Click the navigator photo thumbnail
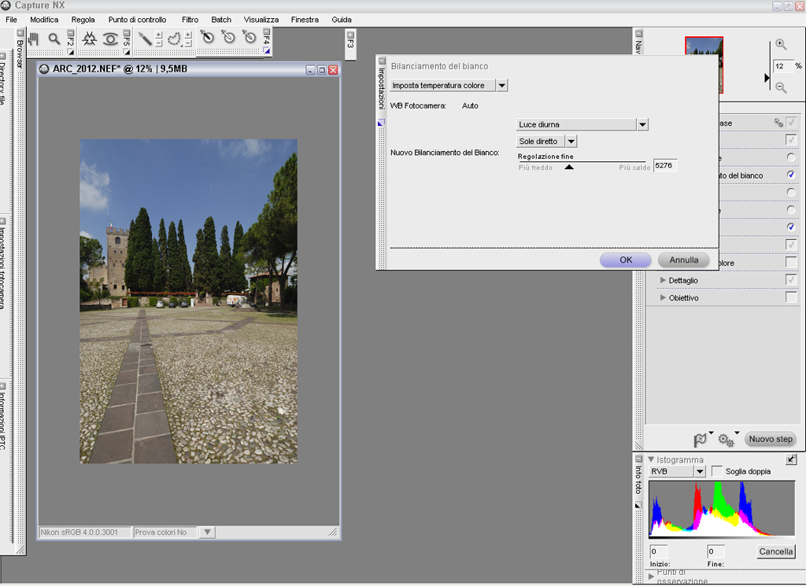The width and height of the screenshot is (806, 586). [x=704, y=64]
